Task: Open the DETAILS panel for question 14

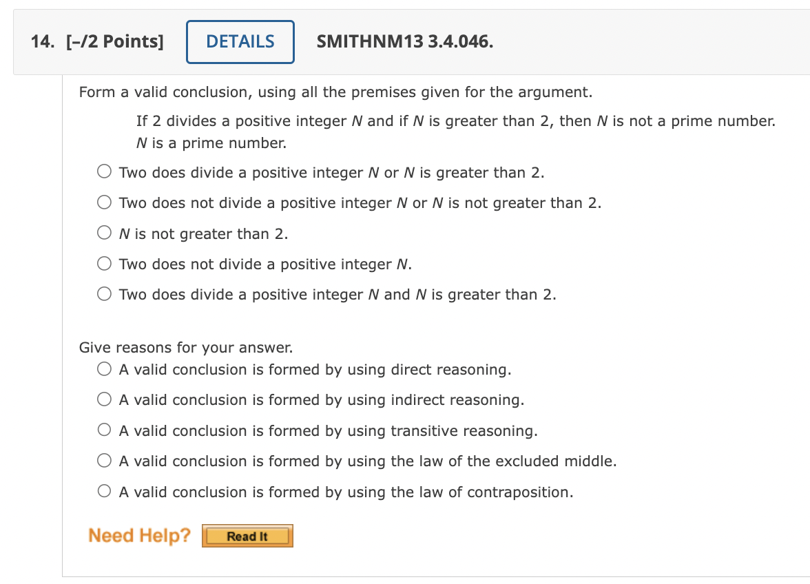Action: point(240,41)
